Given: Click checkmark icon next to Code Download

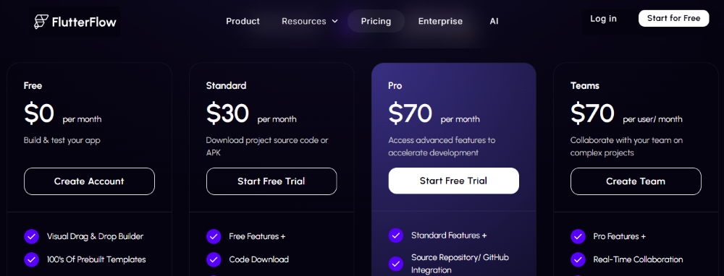Looking at the screenshot, I should (214, 259).
